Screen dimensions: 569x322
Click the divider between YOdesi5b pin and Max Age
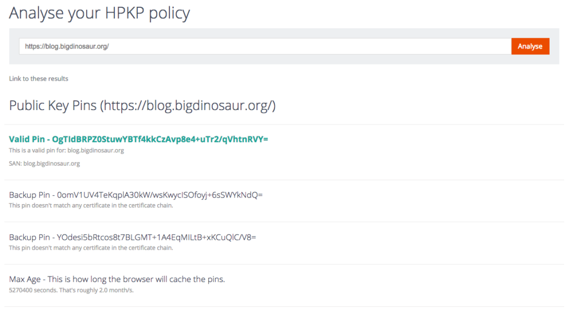pyautogui.click(x=284, y=264)
